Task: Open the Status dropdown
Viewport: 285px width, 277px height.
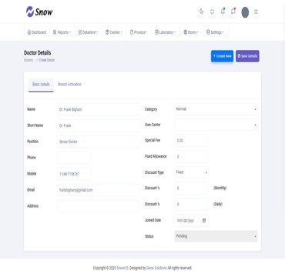Action: pos(216,236)
